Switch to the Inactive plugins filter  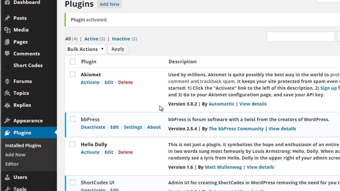[x=121, y=39]
